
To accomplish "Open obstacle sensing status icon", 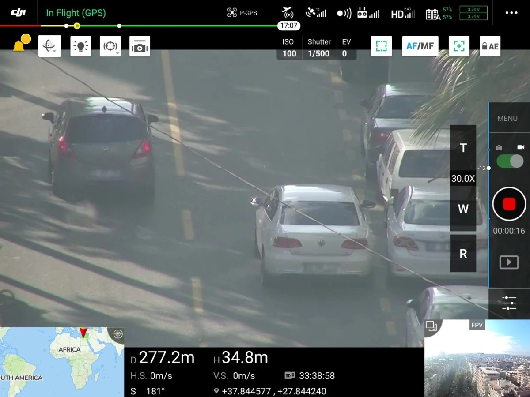I will click(x=288, y=12).
